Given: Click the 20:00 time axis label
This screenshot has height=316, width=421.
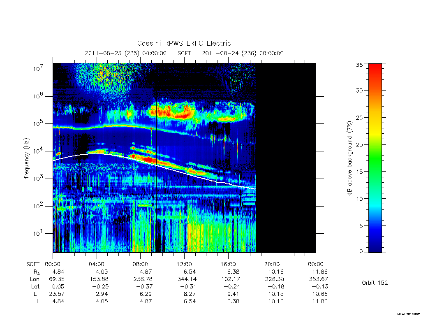Looking at the screenshot, I should (272, 264).
